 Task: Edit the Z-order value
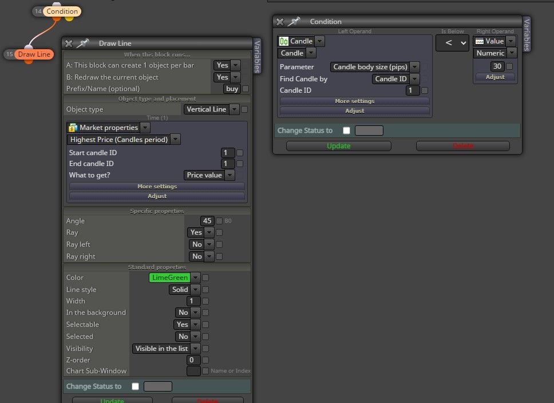193,360
